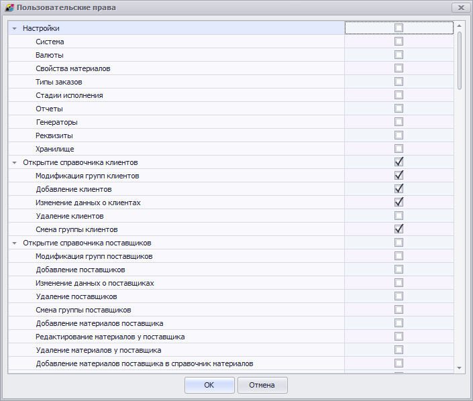Collapse Открытие справочника клиентов group
Image resolution: width=473 pixels, height=401 pixels.
(x=14, y=162)
